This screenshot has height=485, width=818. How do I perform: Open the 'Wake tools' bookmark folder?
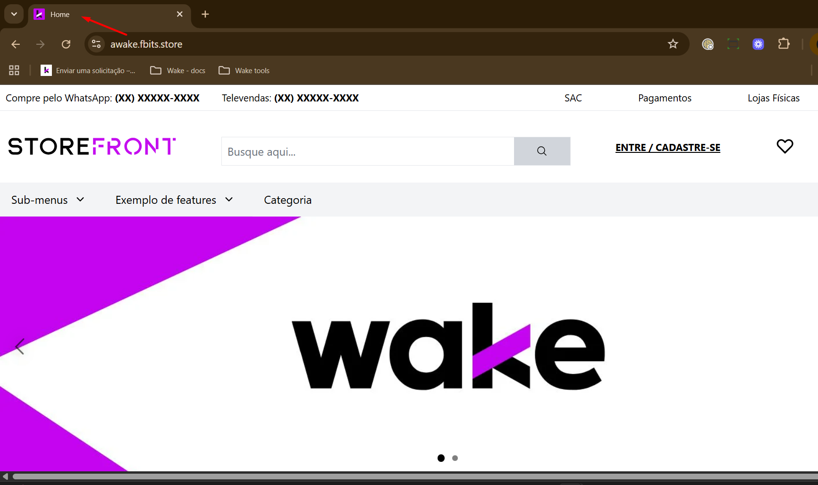(x=245, y=70)
